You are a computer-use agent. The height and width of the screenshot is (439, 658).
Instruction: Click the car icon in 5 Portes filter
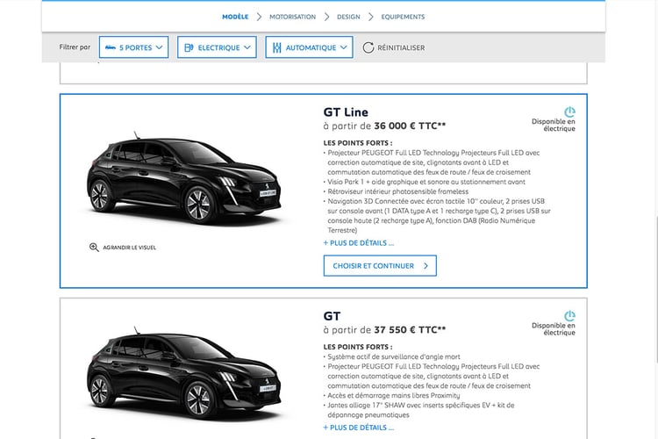coord(109,47)
